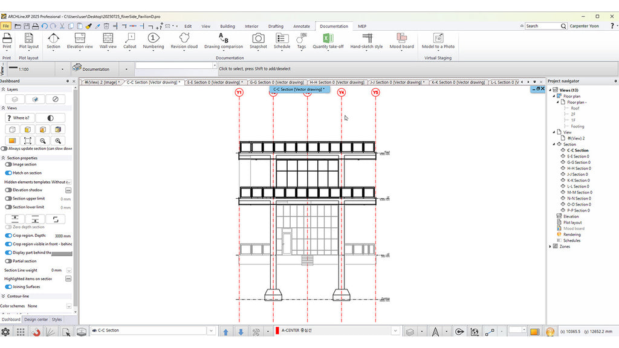Click the blue up arrow in the bottom bar
This screenshot has height=348, width=619.
[225, 332]
